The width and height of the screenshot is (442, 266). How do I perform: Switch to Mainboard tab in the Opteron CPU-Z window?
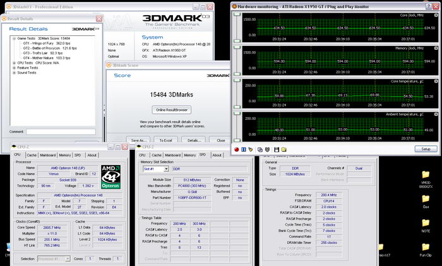tap(47, 155)
